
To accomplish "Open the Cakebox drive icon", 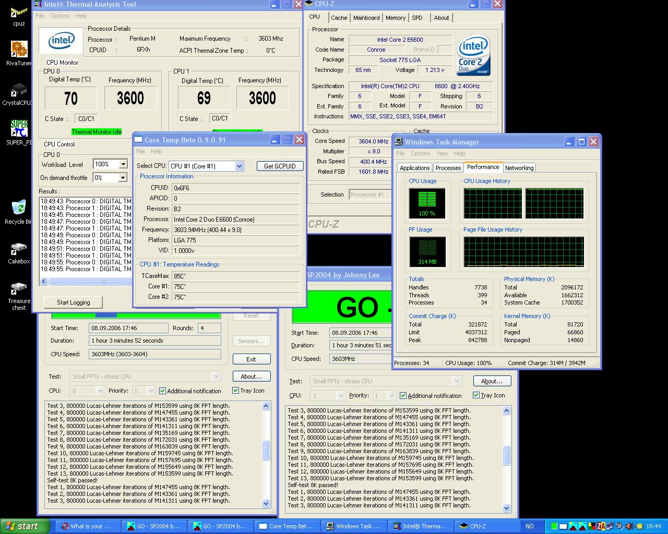I will point(19,251).
